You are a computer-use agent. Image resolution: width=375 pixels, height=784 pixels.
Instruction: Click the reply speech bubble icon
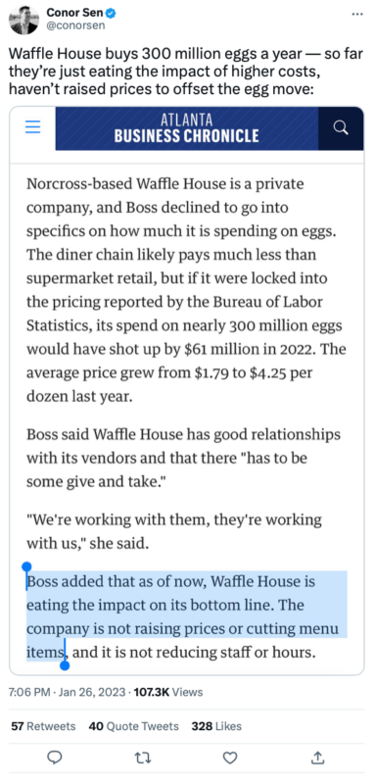point(55,758)
